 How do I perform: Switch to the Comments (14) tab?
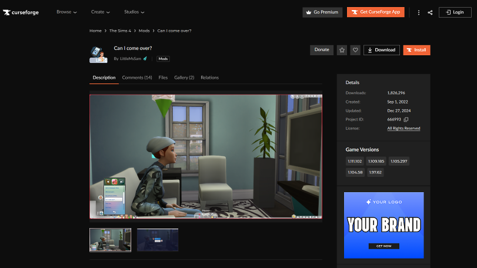(x=137, y=78)
